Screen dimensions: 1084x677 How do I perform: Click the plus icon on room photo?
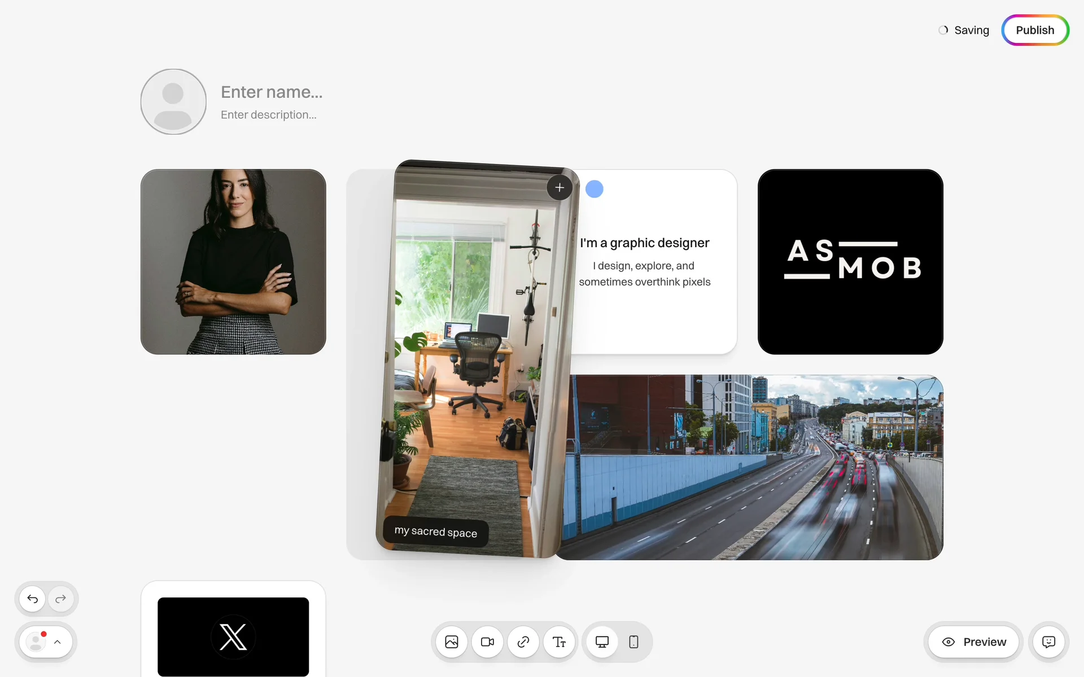tap(560, 188)
